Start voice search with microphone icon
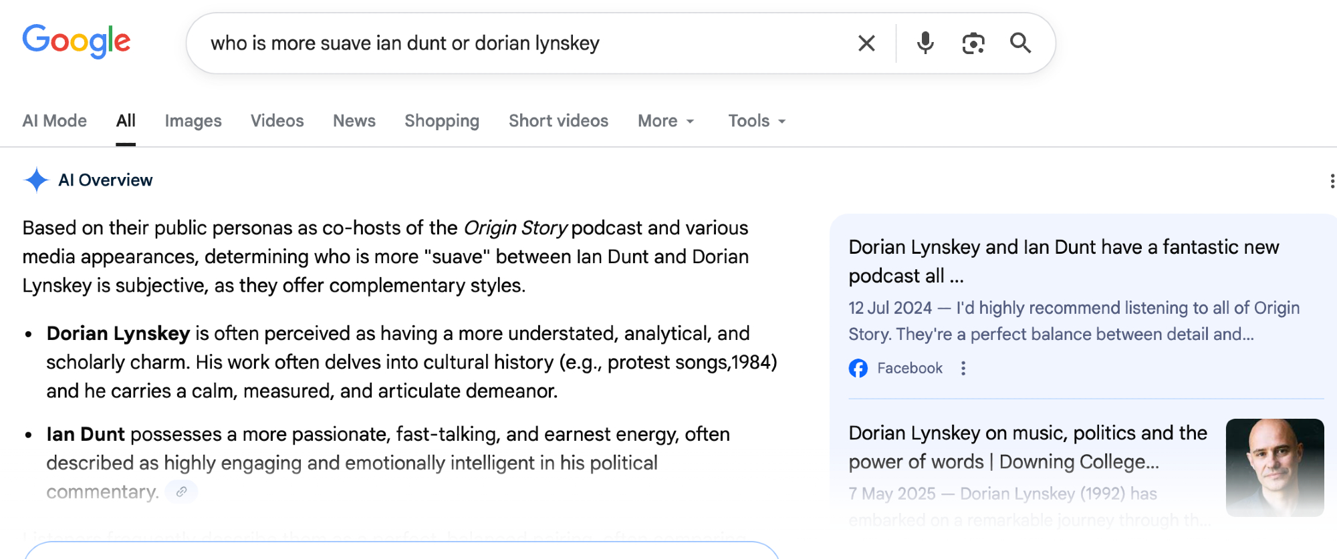Image resolution: width=1337 pixels, height=559 pixels. pos(925,43)
